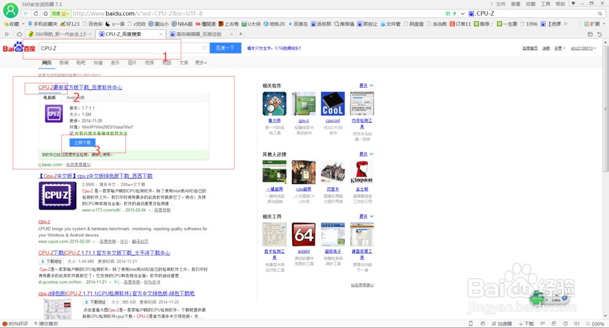Open the browser home page icon

click(46, 13)
